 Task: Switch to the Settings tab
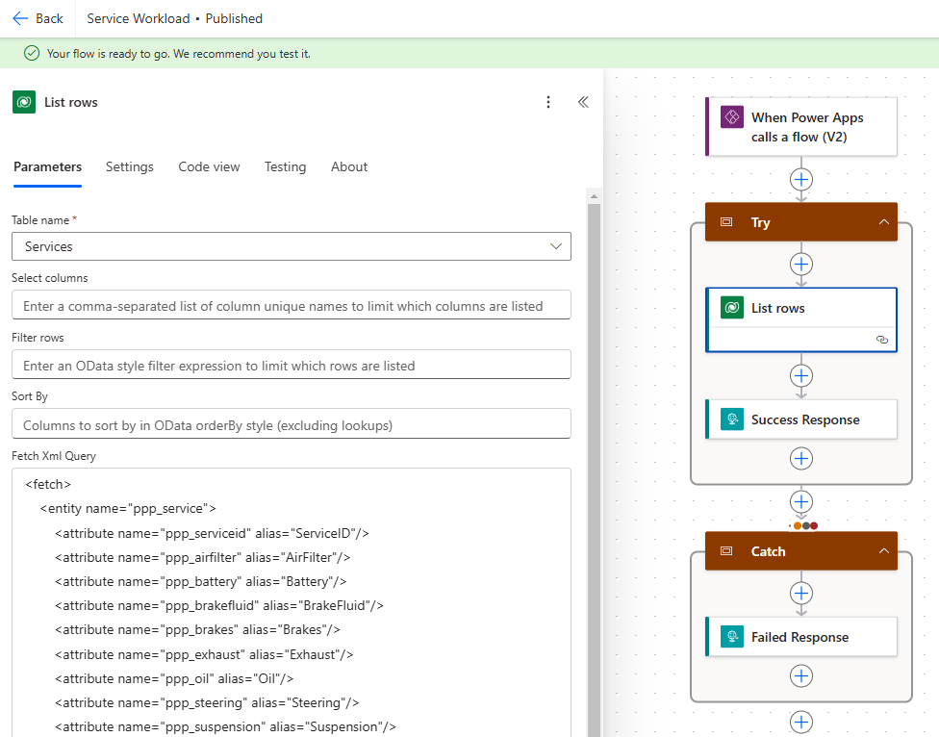129,166
